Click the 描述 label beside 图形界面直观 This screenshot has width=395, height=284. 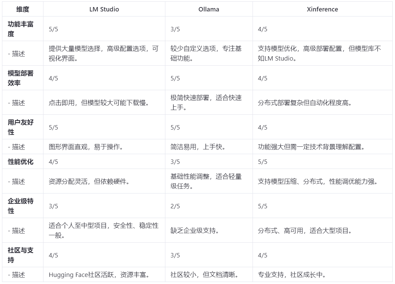[17, 147]
